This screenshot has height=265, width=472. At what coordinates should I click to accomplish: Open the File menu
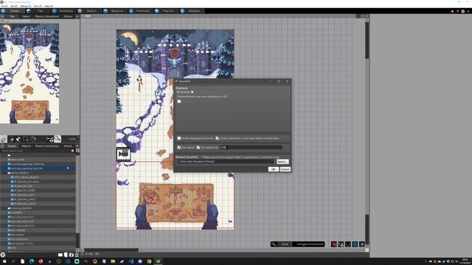pos(4,6)
